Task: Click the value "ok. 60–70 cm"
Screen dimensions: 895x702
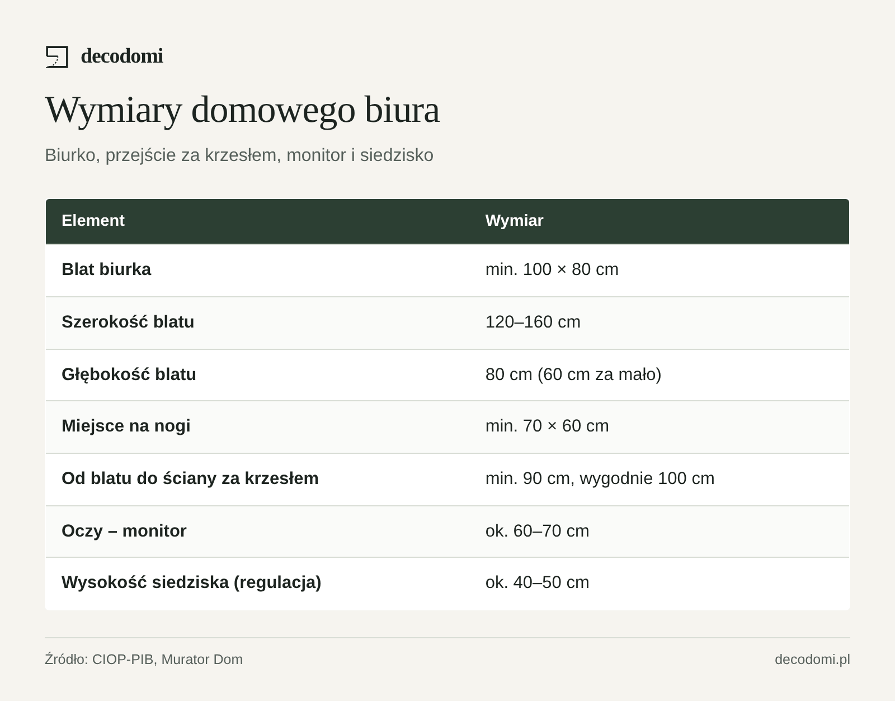Action: tap(537, 531)
